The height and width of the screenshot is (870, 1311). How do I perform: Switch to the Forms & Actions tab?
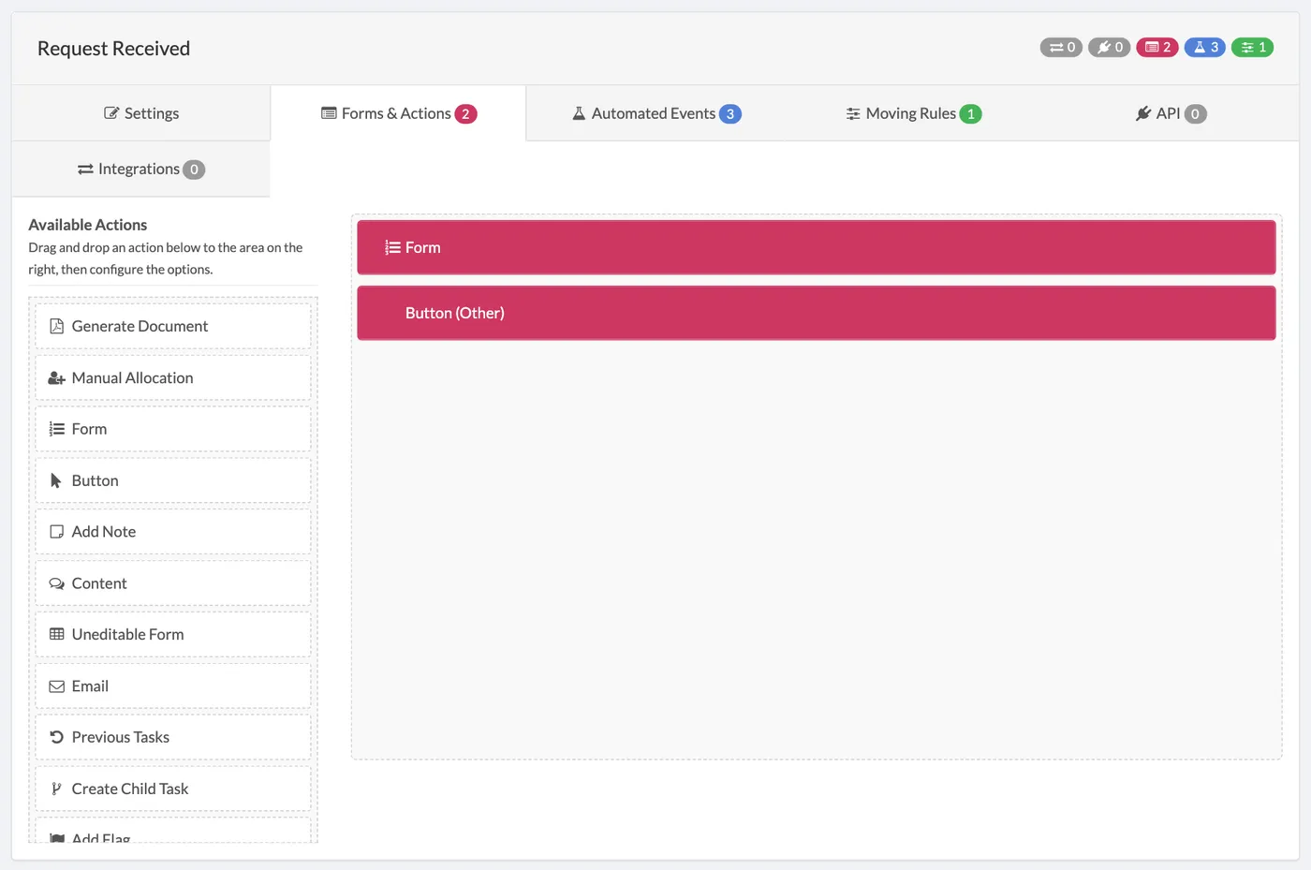[399, 113]
